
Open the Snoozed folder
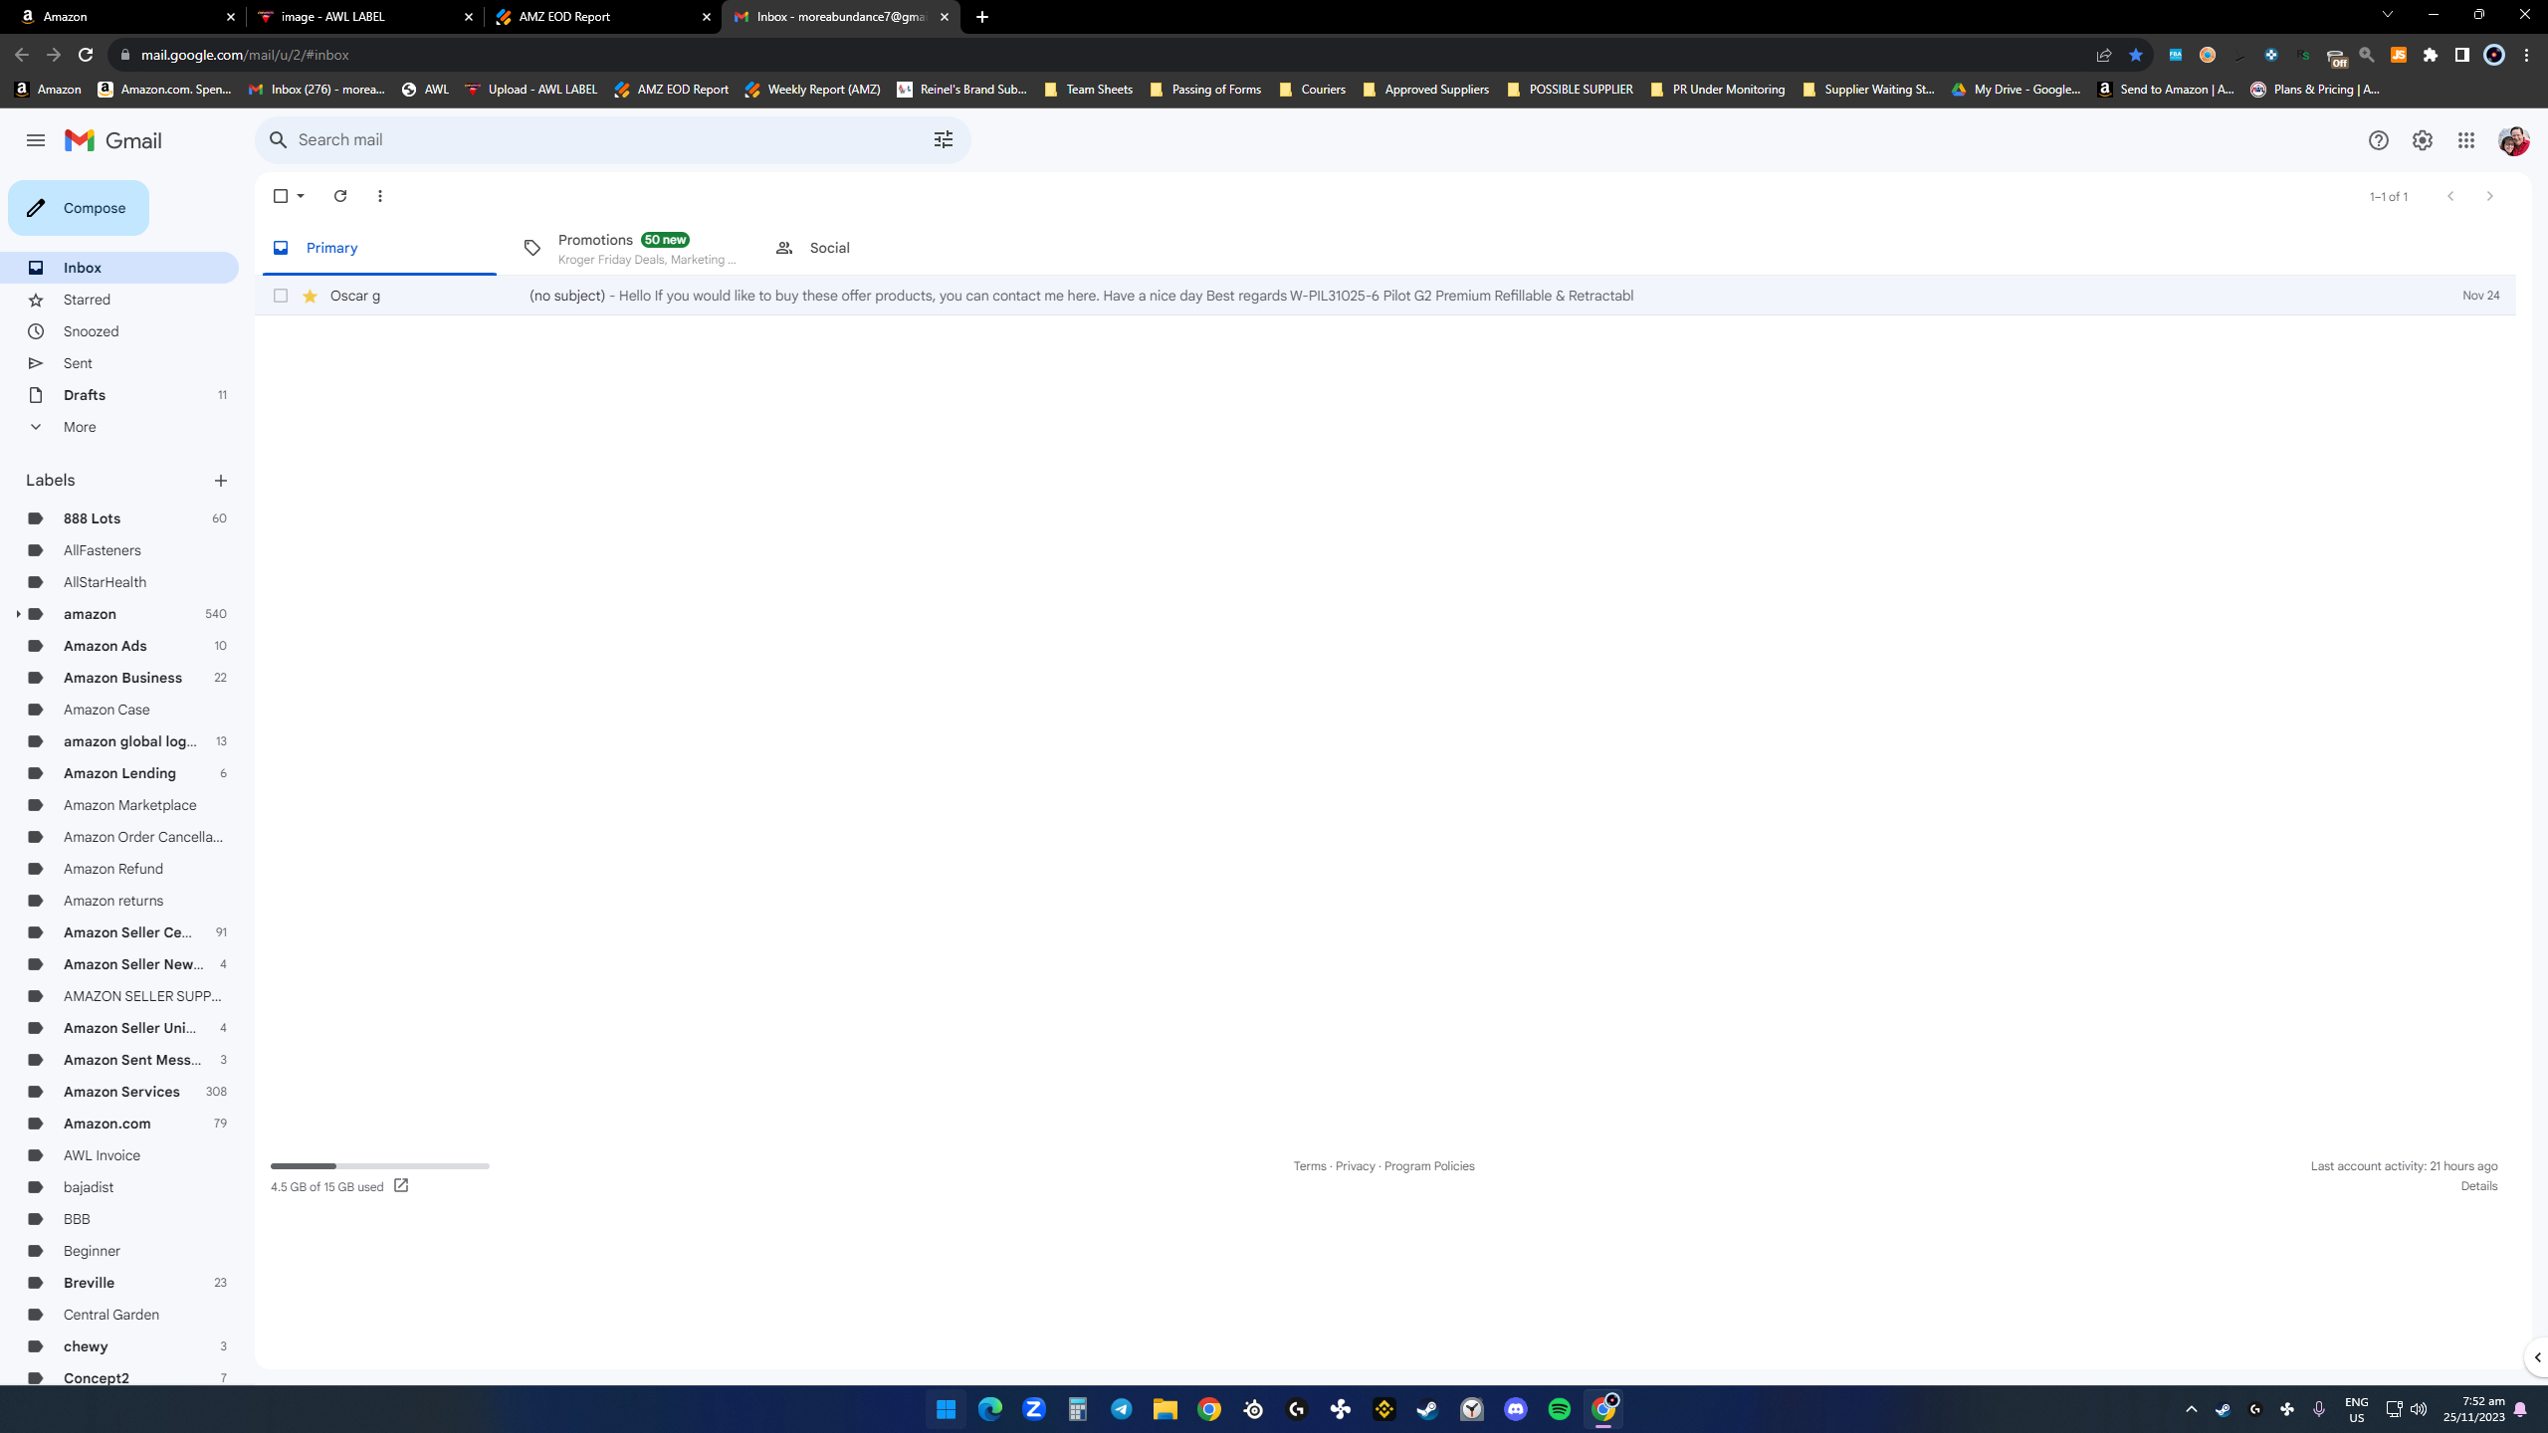coord(119,331)
